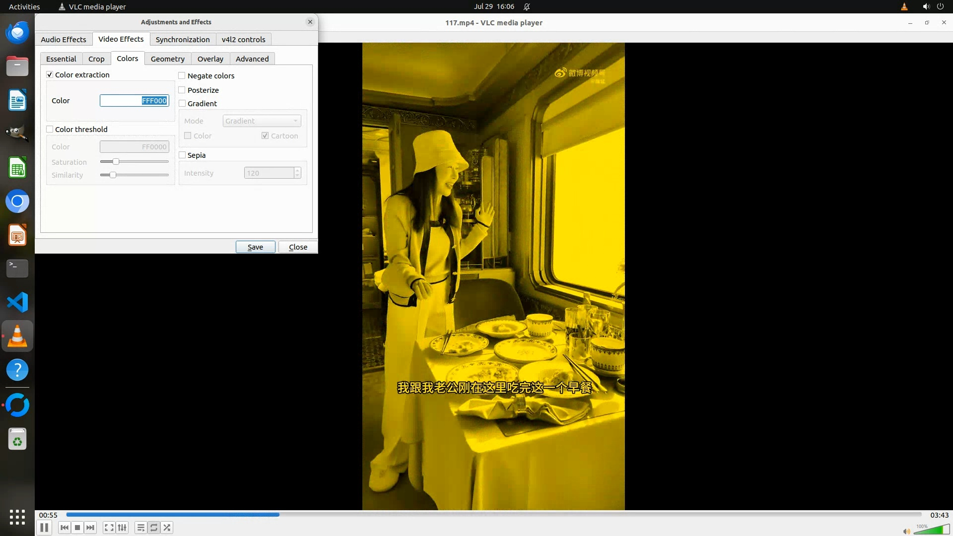
Task: Open extended settings equalizer icon
Action: click(122, 528)
